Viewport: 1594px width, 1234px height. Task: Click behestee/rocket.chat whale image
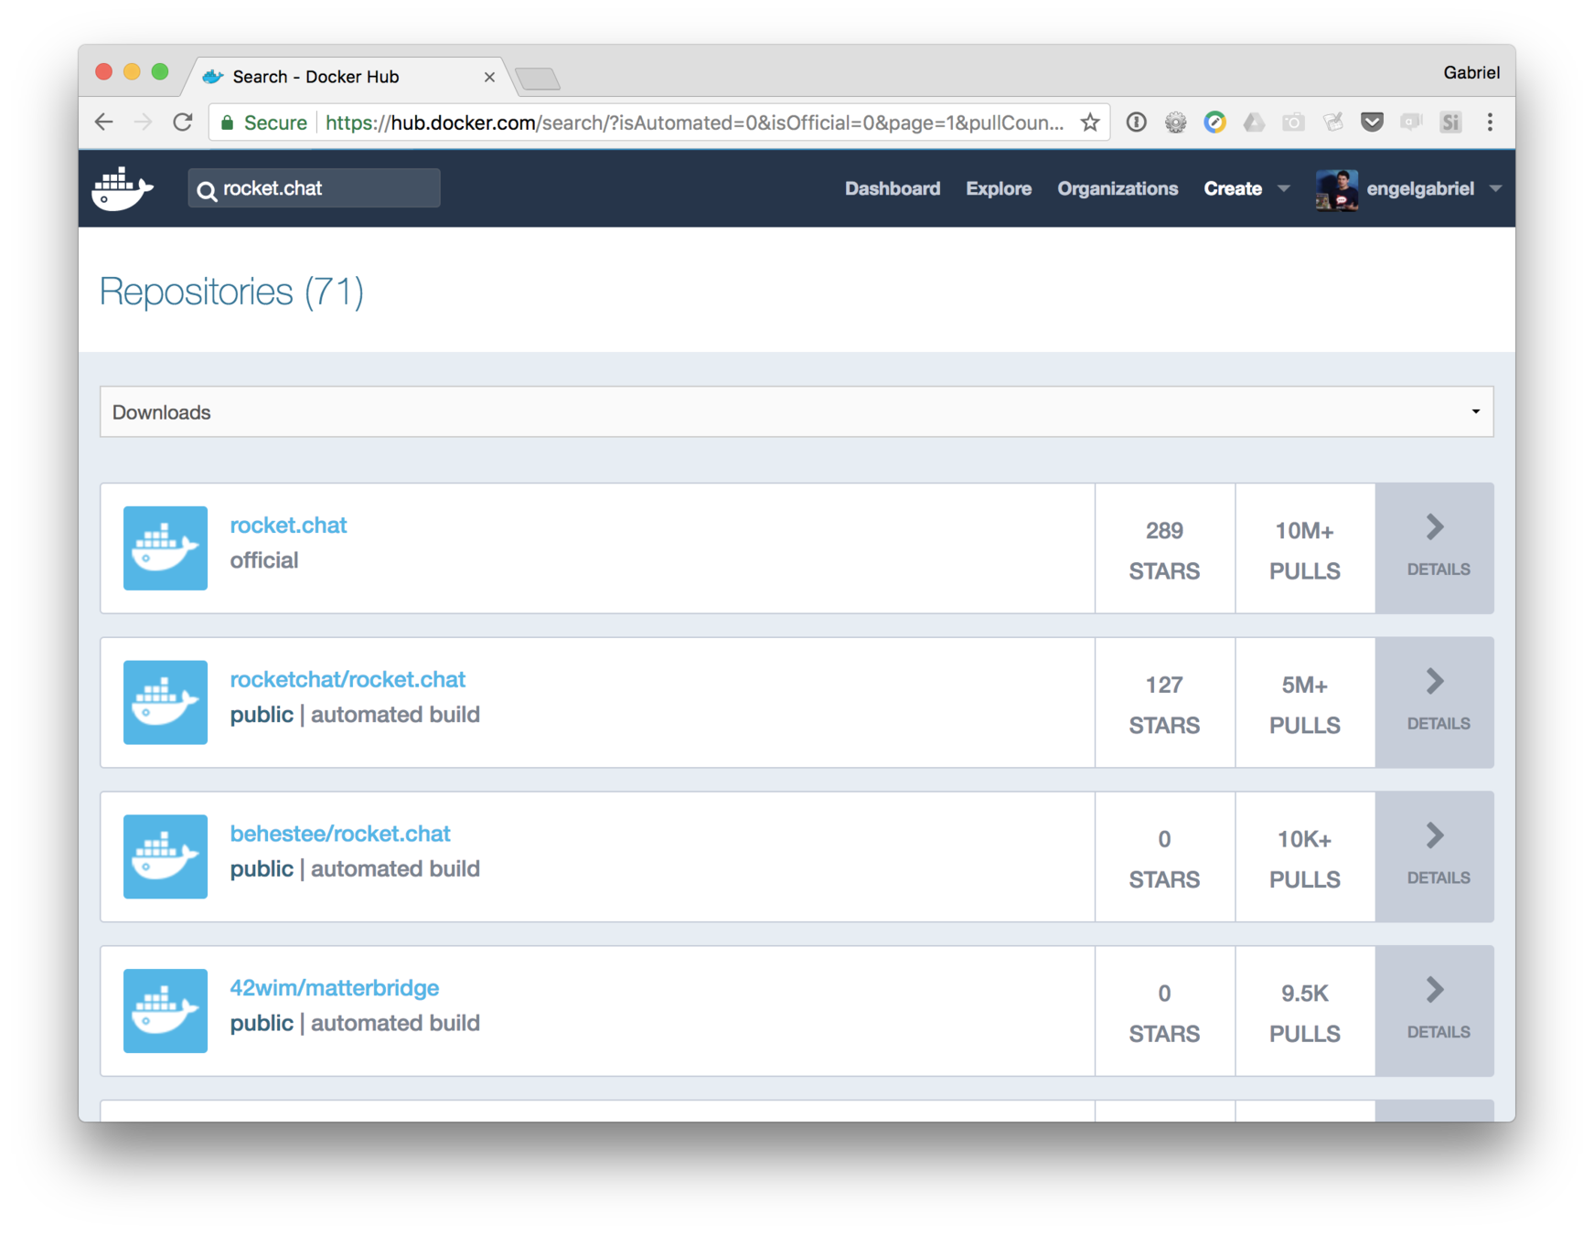point(166,856)
